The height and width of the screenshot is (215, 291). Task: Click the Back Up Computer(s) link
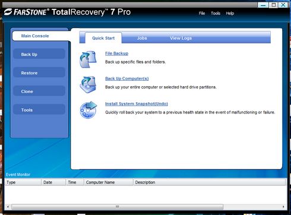click(126, 78)
